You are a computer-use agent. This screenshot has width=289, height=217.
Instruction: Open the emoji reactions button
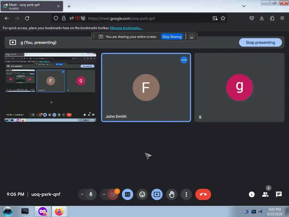tap(142, 194)
